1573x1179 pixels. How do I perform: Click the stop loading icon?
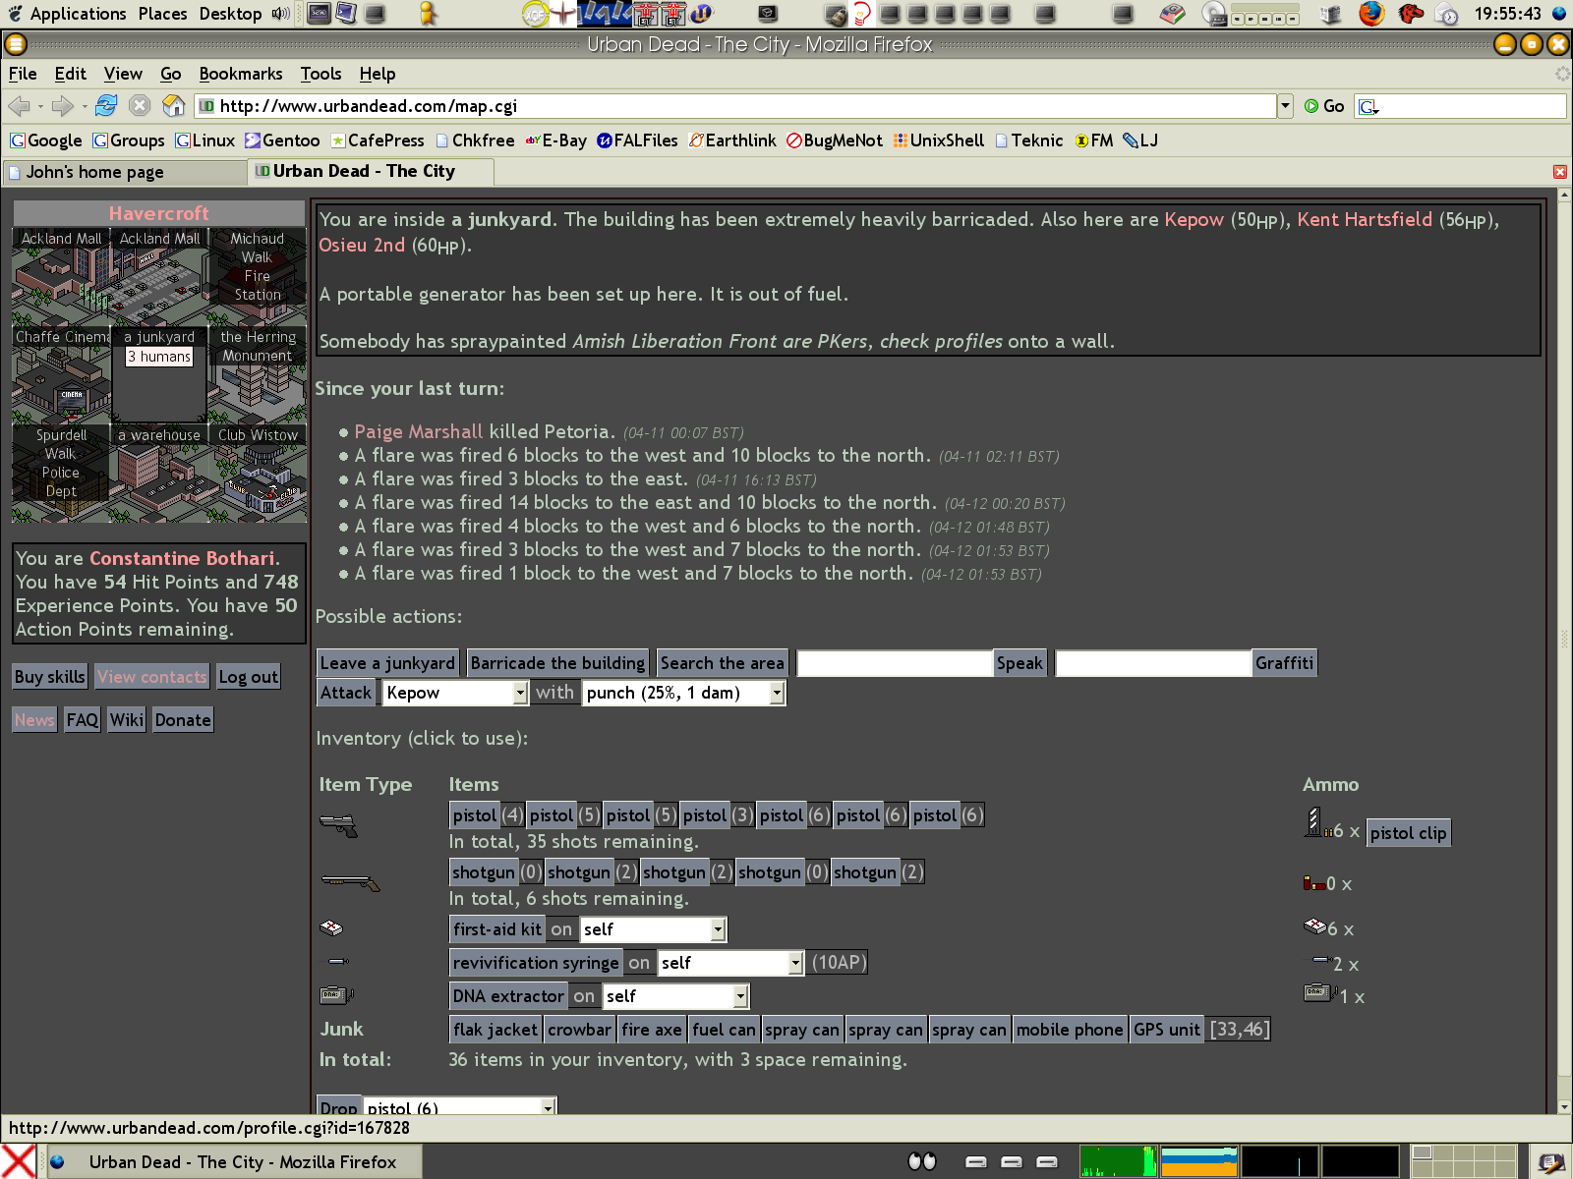(x=140, y=106)
